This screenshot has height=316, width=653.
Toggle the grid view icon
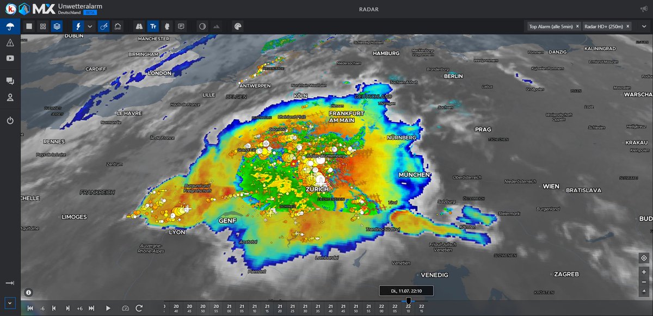point(42,26)
